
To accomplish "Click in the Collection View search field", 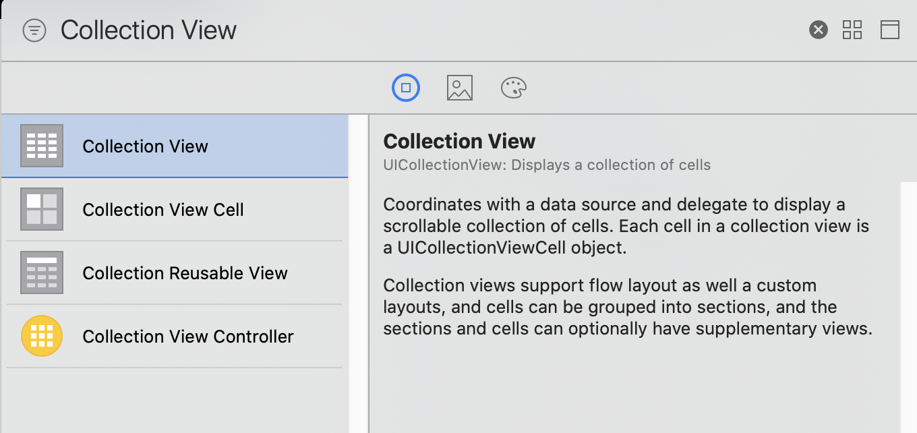I will [405, 30].
